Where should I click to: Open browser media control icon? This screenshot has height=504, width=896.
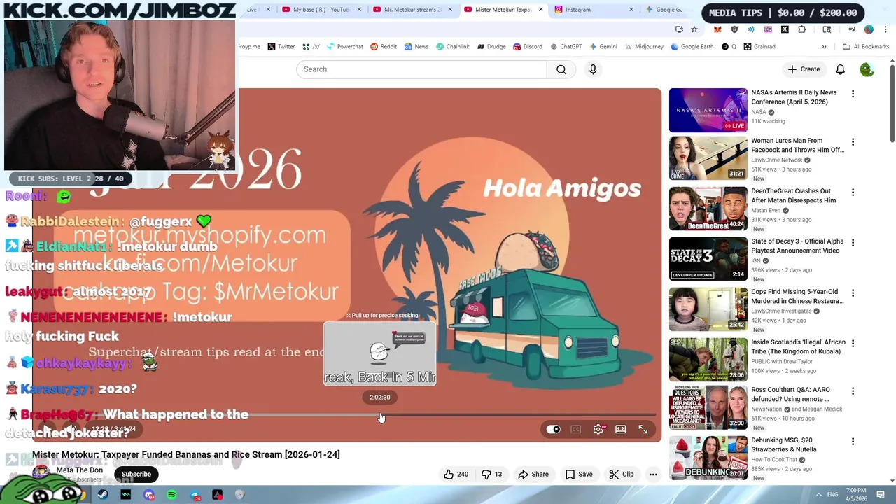tap(852, 29)
